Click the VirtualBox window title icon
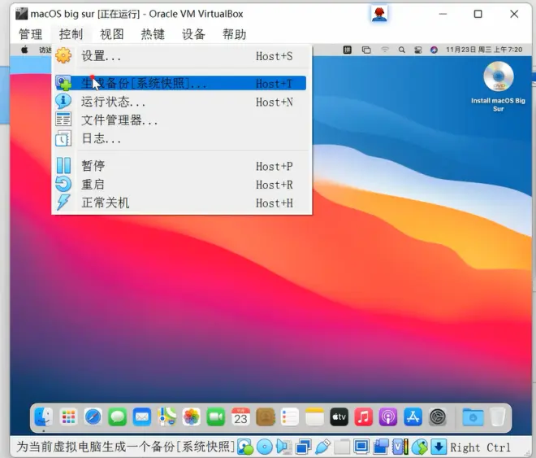This screenshot has height=458, width=536. [21, 14]
